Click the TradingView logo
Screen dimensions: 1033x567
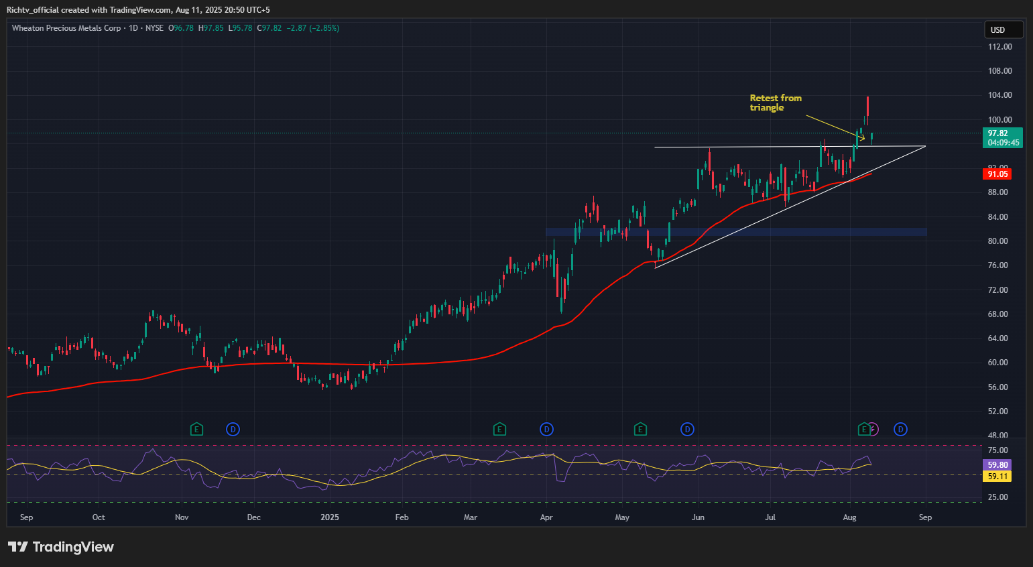click(61, 547)
